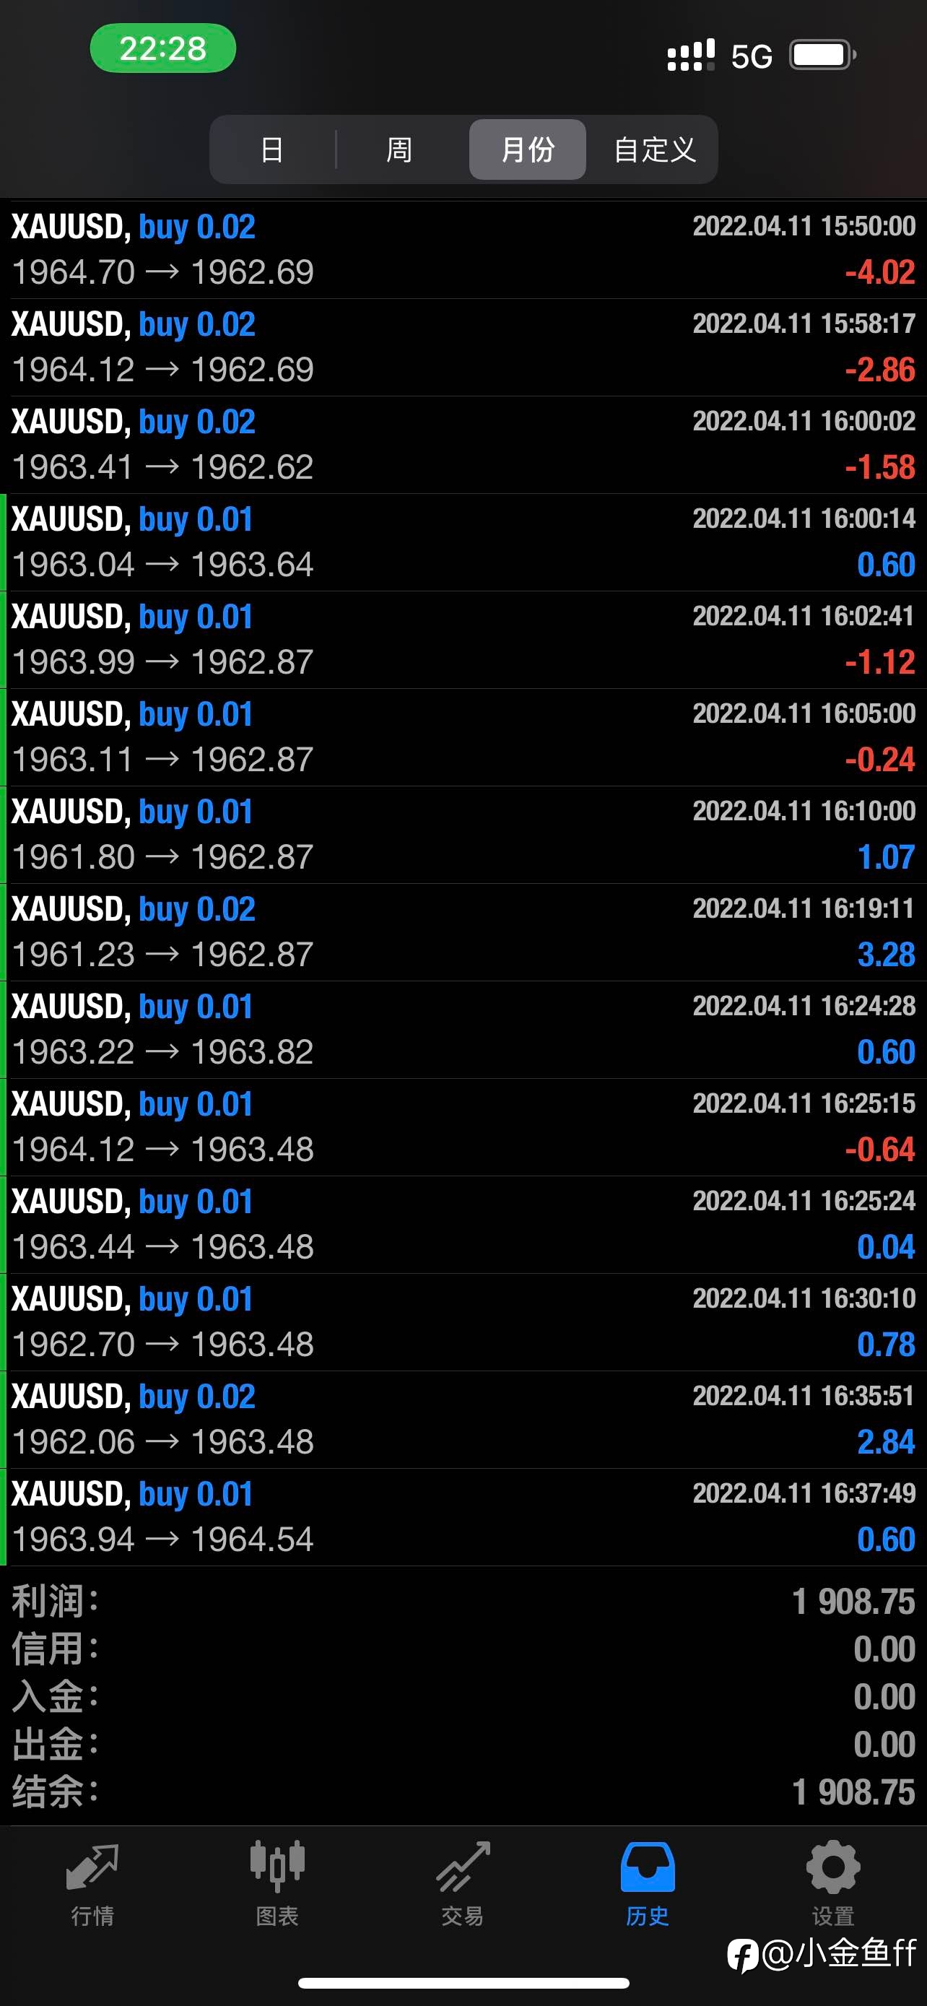Tap the 3.28 profit value
The width and height of the screenshot is (927, 2006).
886,954
